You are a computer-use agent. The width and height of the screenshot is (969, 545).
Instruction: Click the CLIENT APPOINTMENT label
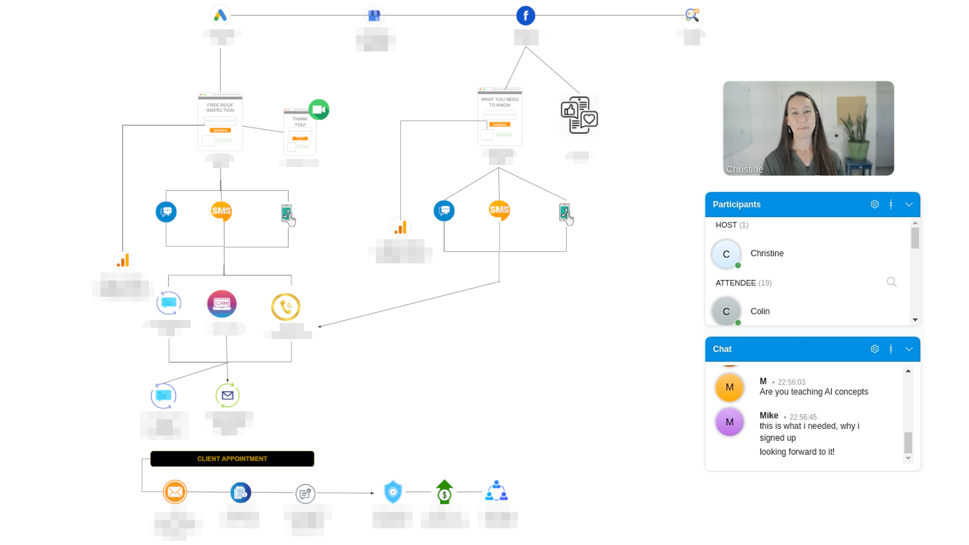(x=232, y=459)
